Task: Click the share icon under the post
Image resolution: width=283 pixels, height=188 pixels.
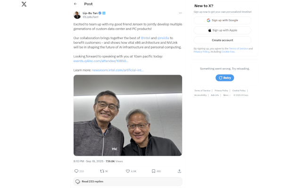Action: pyautogui.click(x=178, y=171)
